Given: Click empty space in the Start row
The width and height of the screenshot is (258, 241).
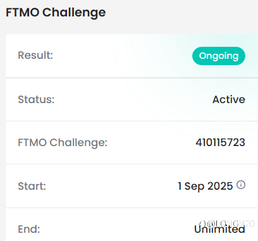Looking at the screenshot, I should coord(112,186).
